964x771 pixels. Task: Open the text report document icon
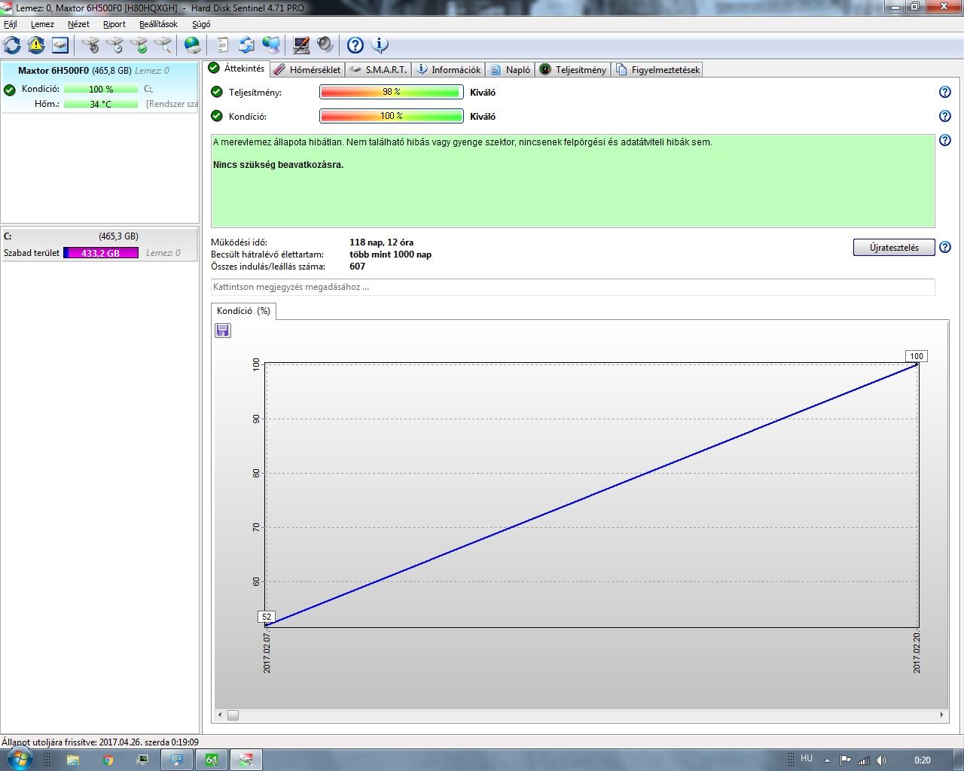coord(223,45)
